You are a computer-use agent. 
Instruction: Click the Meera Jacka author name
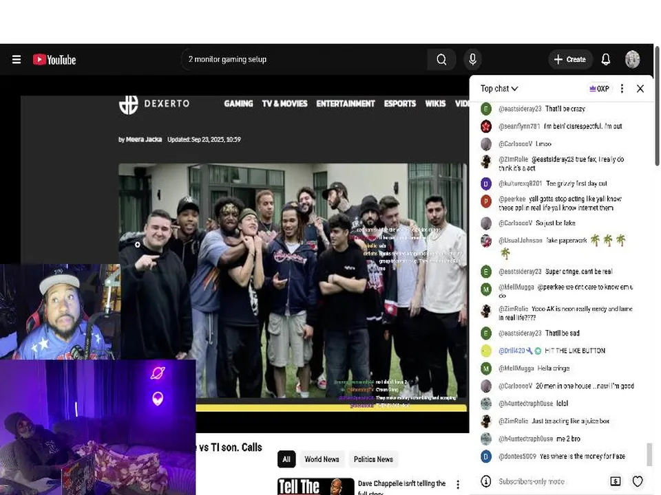[x=144, y=140]
